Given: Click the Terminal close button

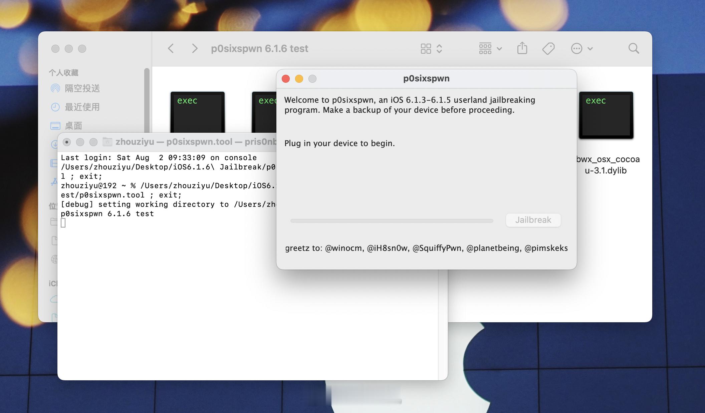Looking at the screenshot, I should coord(67,142).
